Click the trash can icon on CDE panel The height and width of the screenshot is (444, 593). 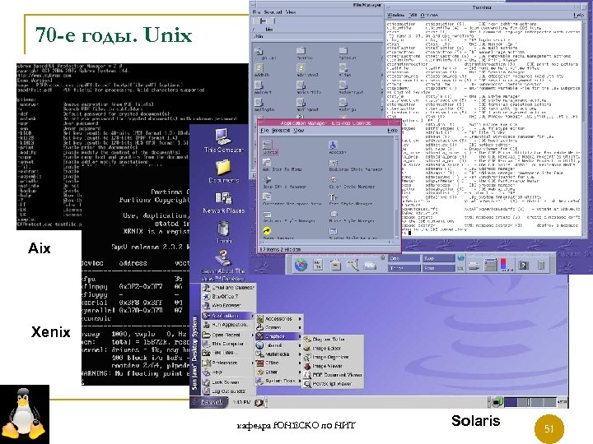(541, 265)
